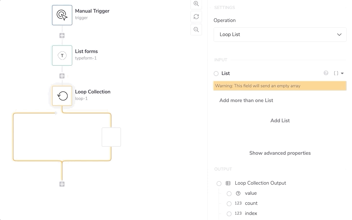This screenshot has height=220, width=352.
Task: Zoom in on the workflow canvas
Action: pyautogui.click(x=196, y=4)
